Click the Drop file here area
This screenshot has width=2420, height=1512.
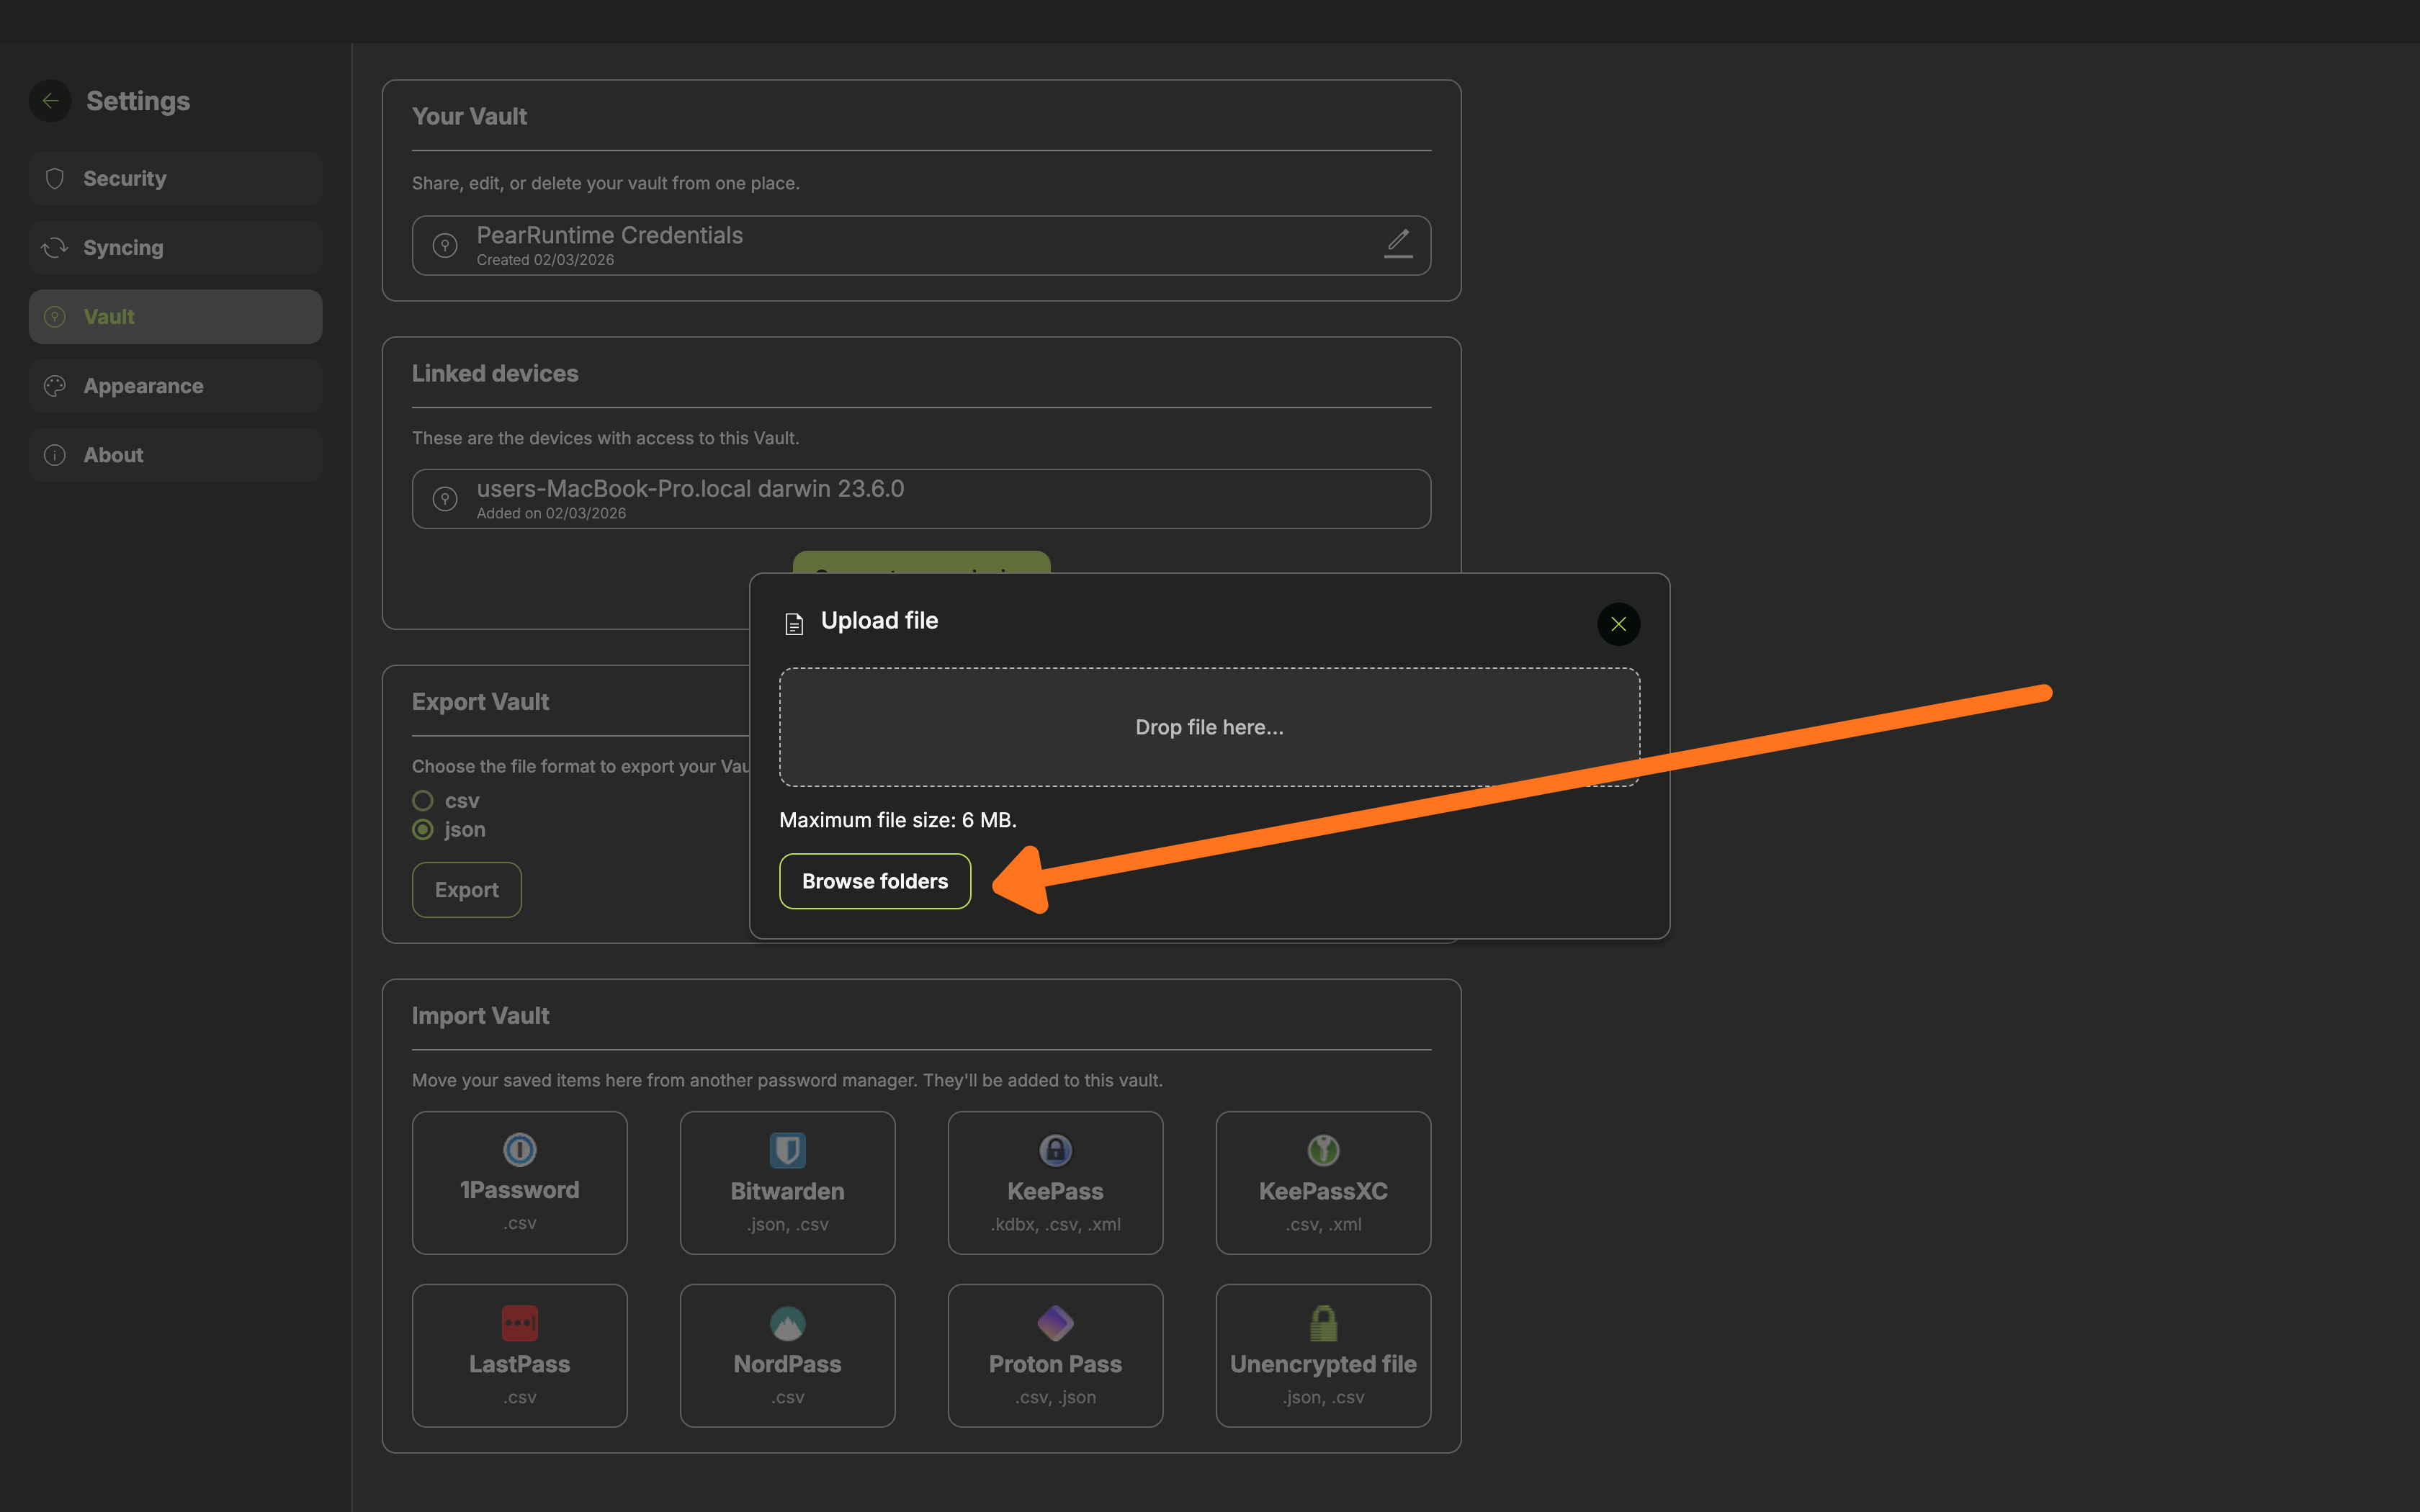point(1209,727)
